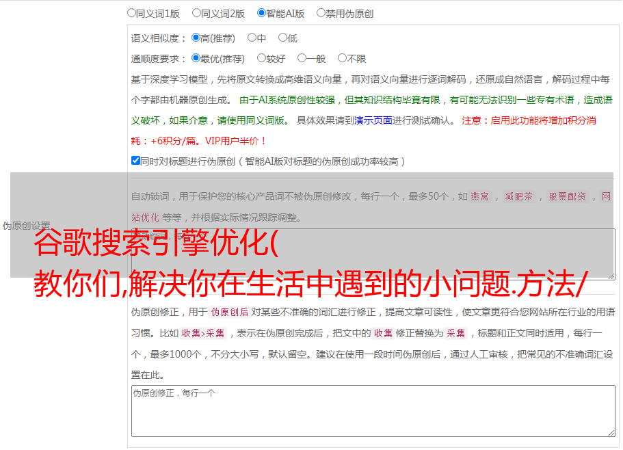The width and height of the screenshot is (623, 450).
Task: Click the 伪原创后 highlighted tag
Action: [230, 312]
